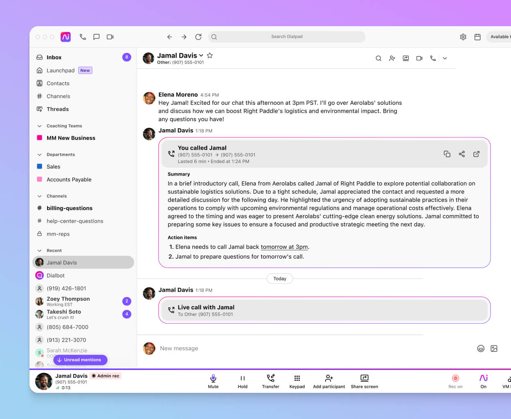Toggle call recording with Rec on
This screenshot has width=511, height=419.
point(455,381)
